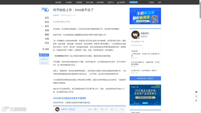Go to 首页 in left sidebar

[47, 18]
